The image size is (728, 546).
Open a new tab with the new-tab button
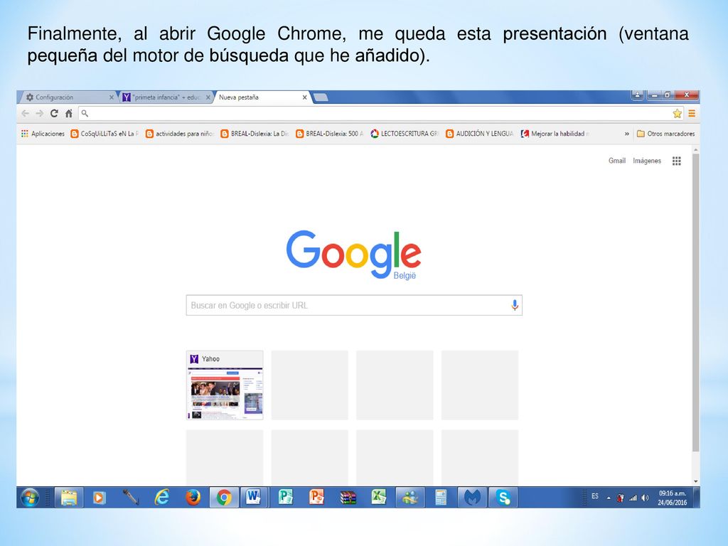tap(321, 97)
